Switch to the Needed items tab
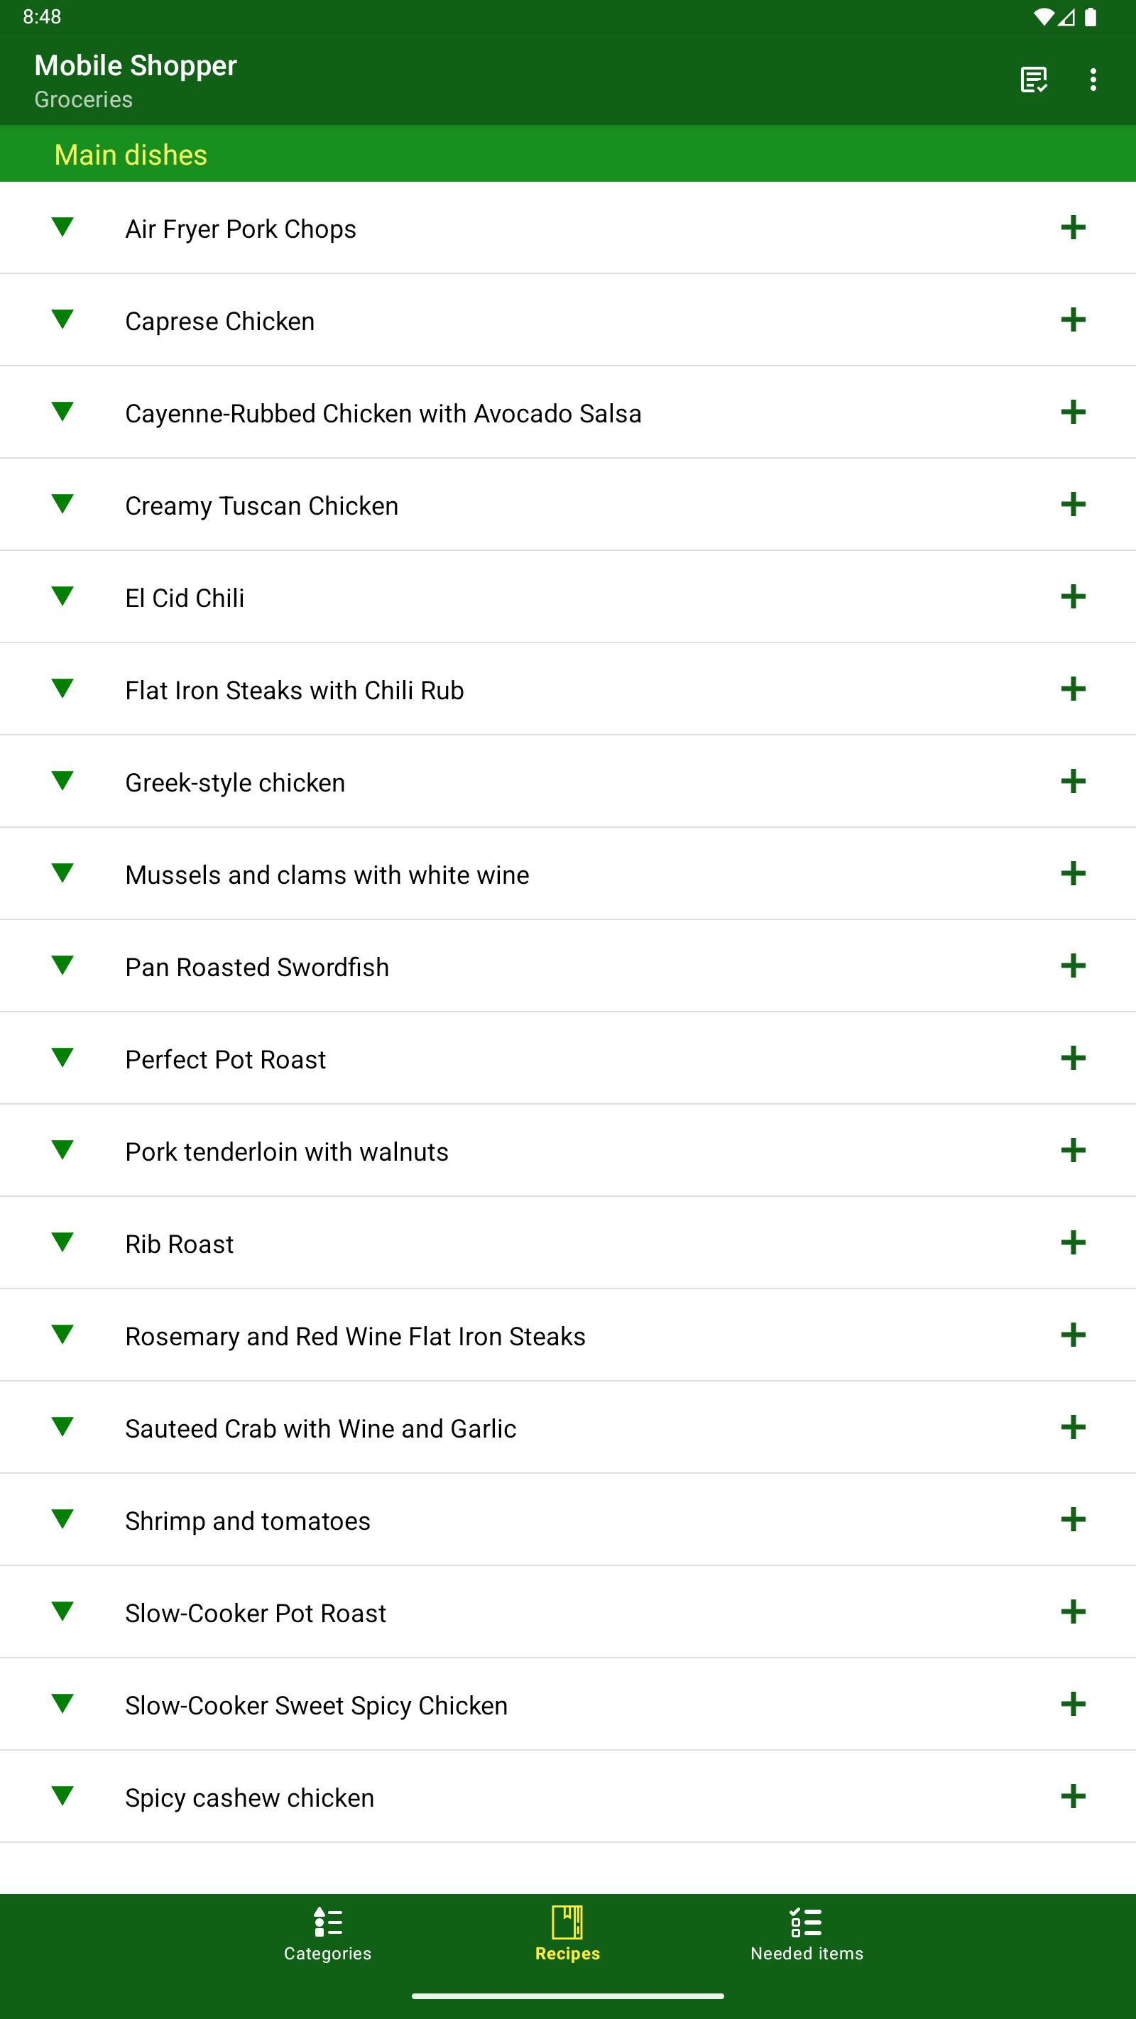Image resolution: width=1136 pixels, height=2019 pixels. click(807, 1934)
